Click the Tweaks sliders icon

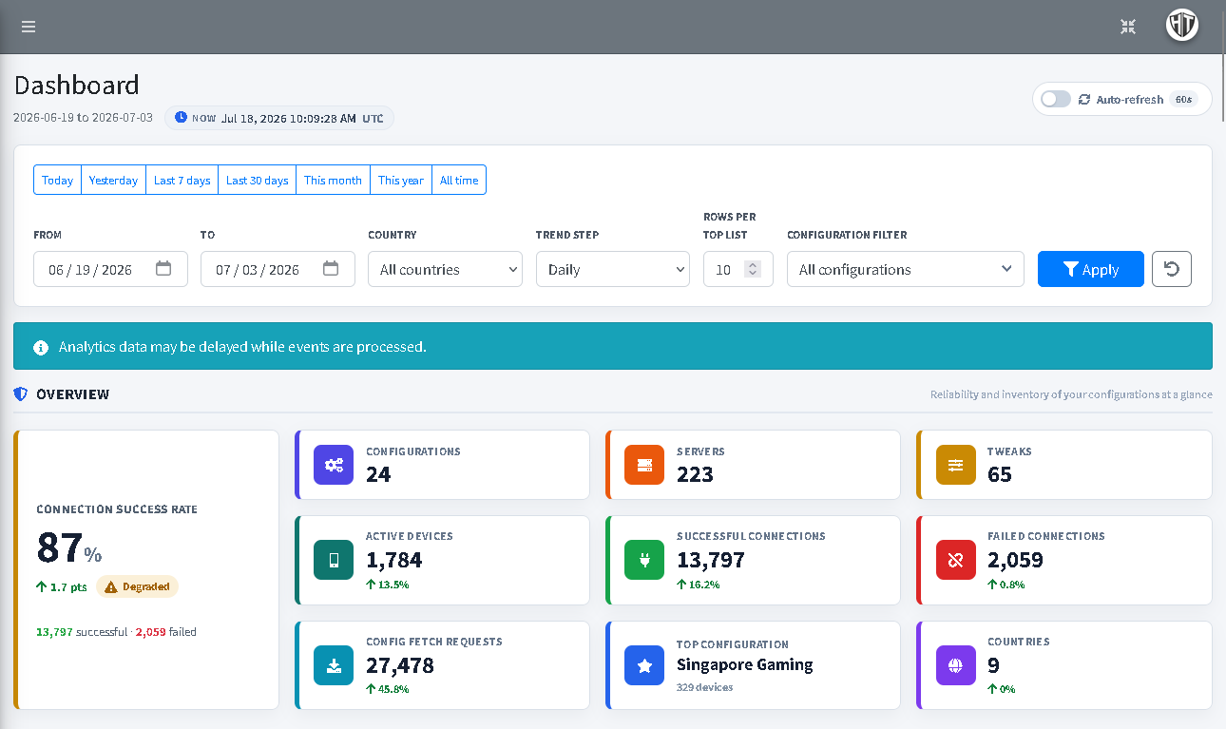click(x=955, y=465)
